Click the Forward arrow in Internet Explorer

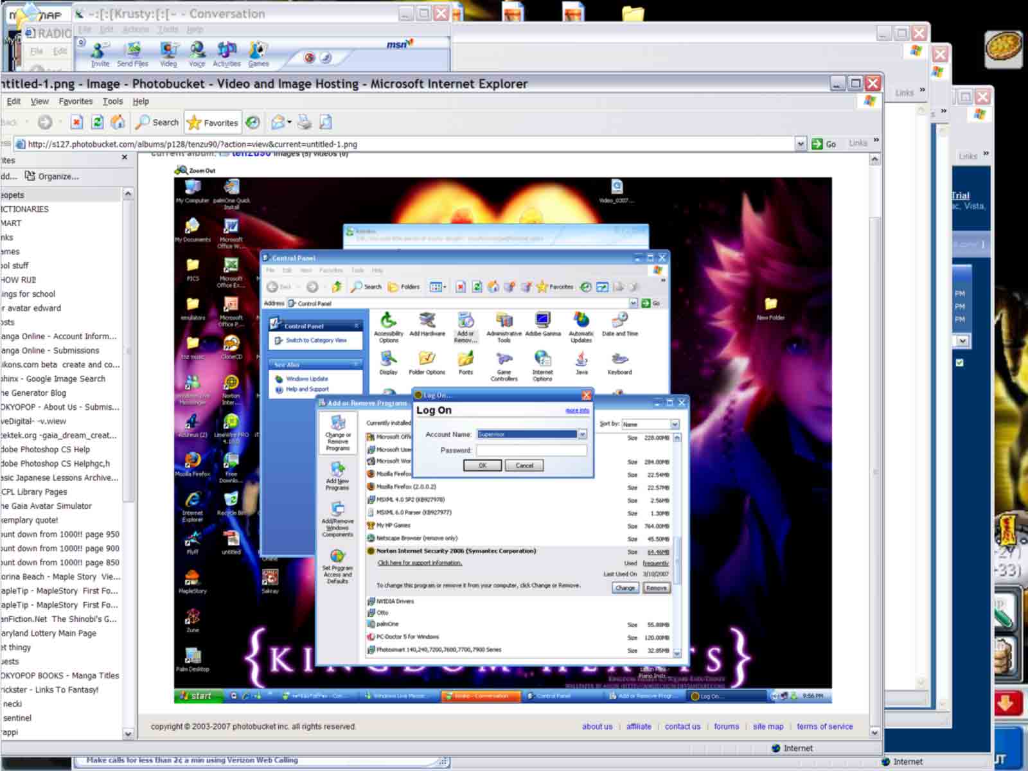point(44,122)
